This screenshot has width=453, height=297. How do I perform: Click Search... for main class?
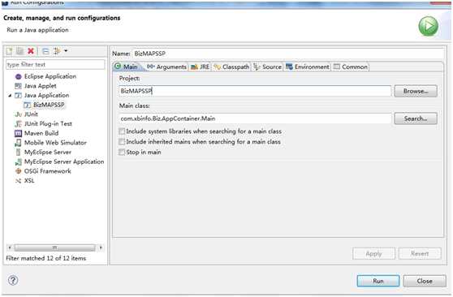[x=416, y=118]
